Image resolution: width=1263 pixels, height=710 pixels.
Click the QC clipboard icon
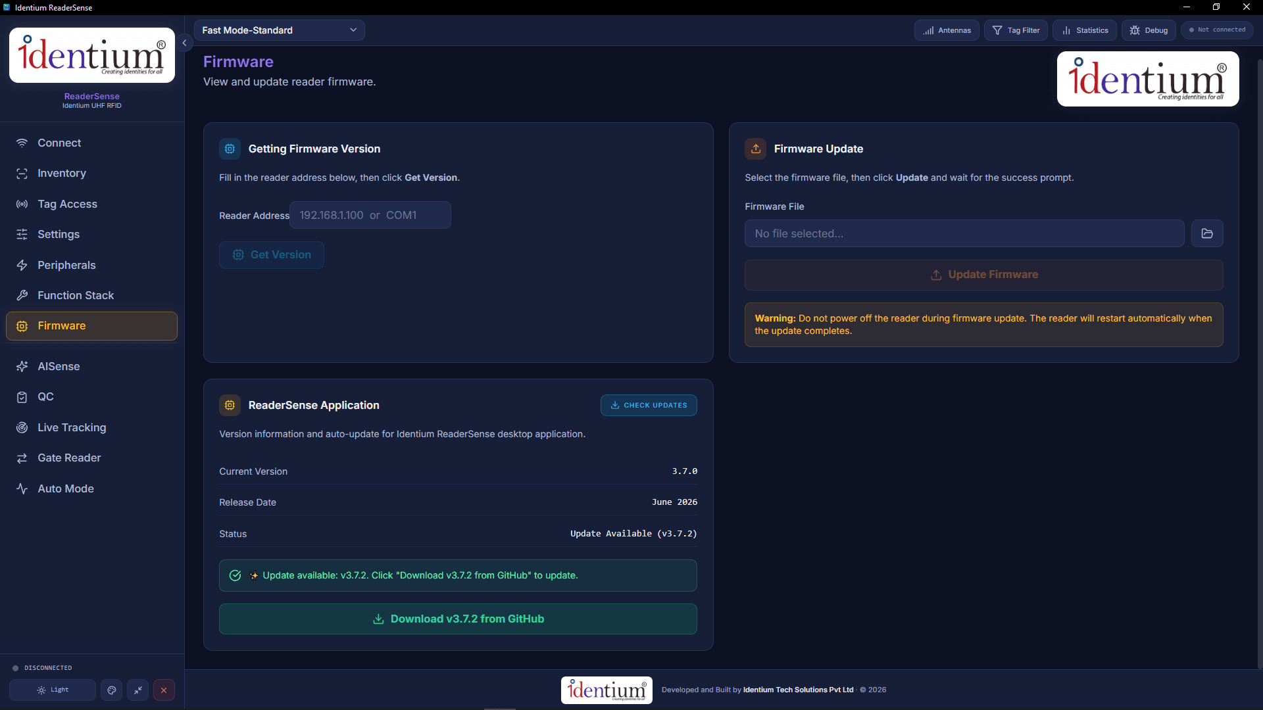22,397
